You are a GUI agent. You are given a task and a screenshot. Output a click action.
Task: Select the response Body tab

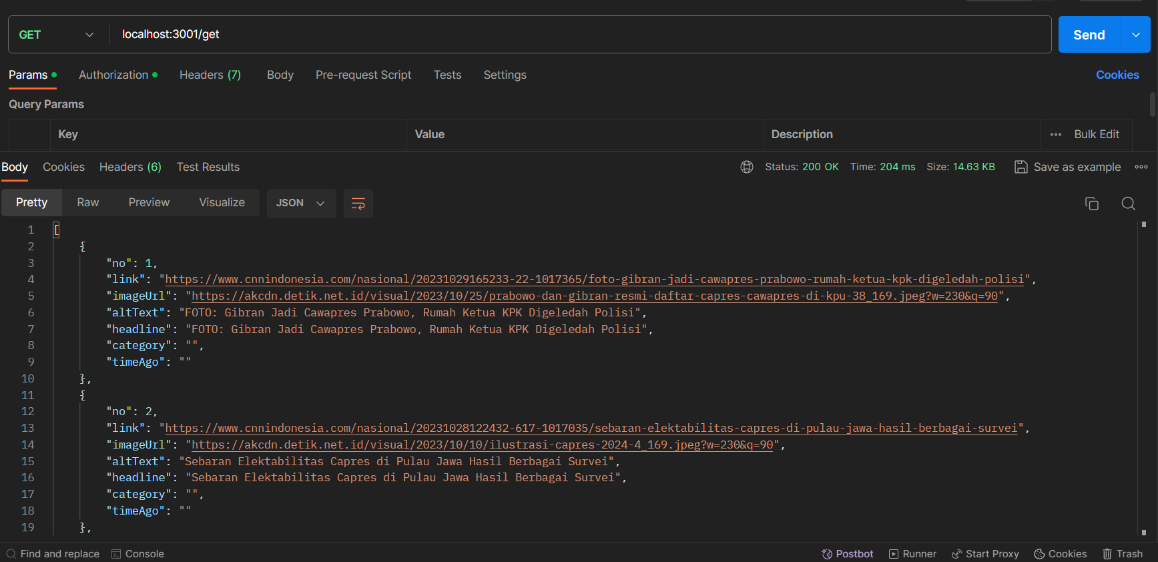pos(15,167)
